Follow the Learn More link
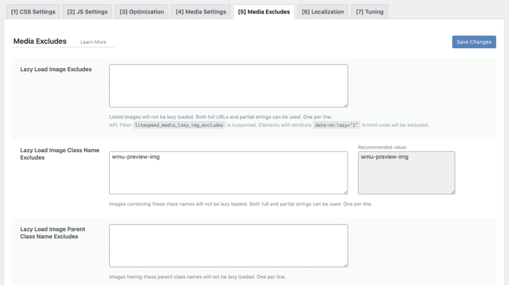The width and height of the screenshot is (509, 285). pos(93,42)
